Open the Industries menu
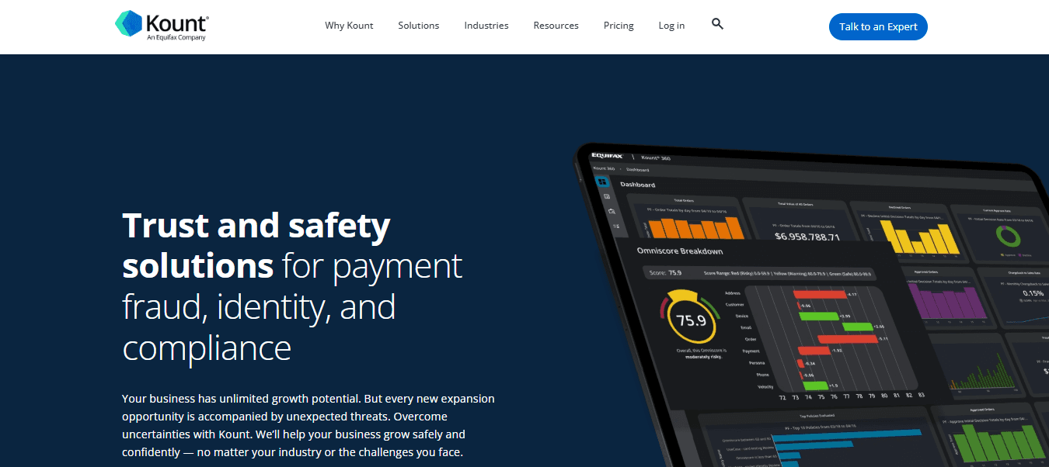1049x467 pixels. pyautogui.click(x=486, y=26)
